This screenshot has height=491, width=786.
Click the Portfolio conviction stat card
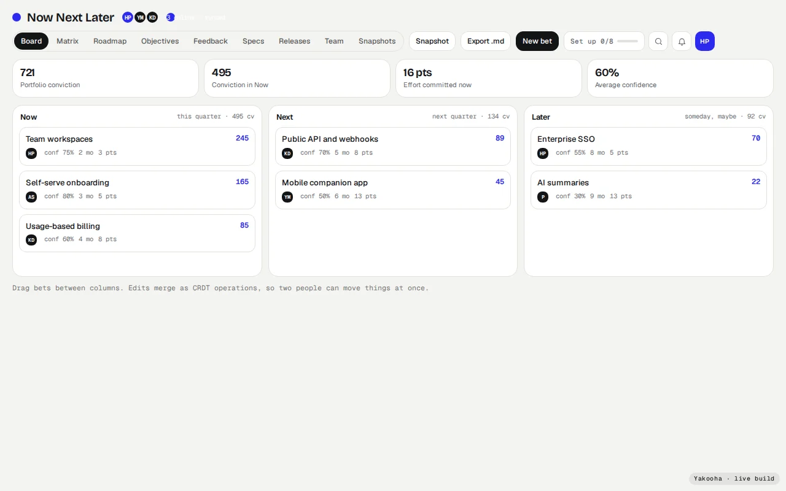(x=106, y=78)
